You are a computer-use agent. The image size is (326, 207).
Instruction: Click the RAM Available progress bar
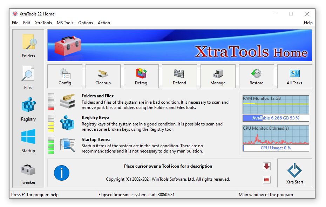coord(276,118)
